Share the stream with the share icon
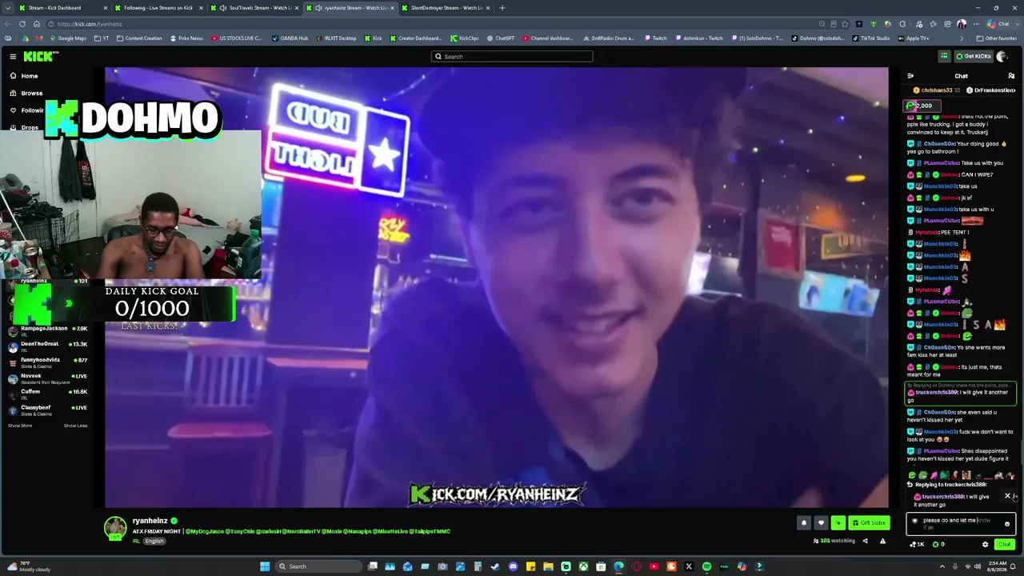This screenshot has height=576, width=1024. tap(865, 541)
